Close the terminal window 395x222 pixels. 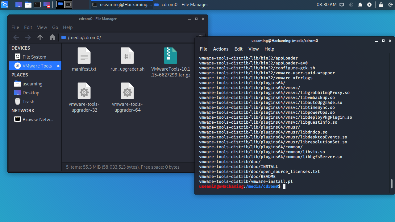pyautogui.click(x=390, y=41)
